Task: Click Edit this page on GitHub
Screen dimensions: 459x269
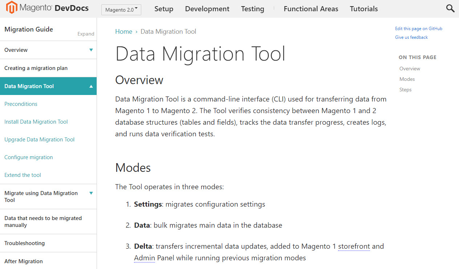Action: click(418, 29)
